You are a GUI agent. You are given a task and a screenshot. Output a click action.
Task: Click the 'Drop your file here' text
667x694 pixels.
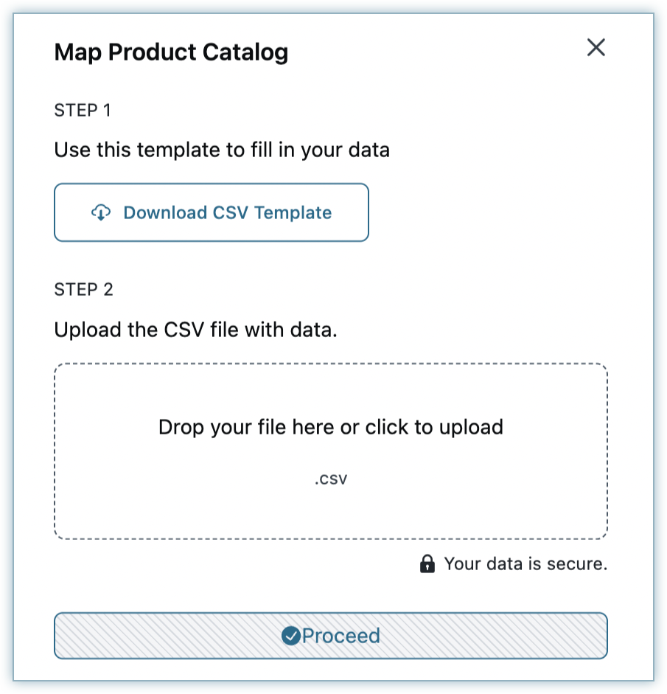331,427
